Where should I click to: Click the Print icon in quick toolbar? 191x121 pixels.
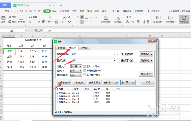pyautogui.click(x=26, y=11)
